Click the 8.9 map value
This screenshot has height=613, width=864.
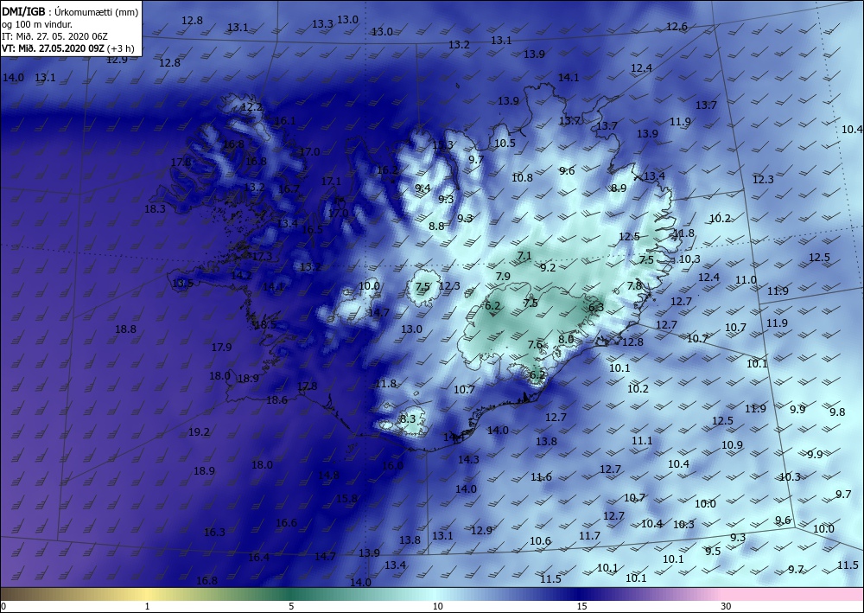tap(619, 188)
